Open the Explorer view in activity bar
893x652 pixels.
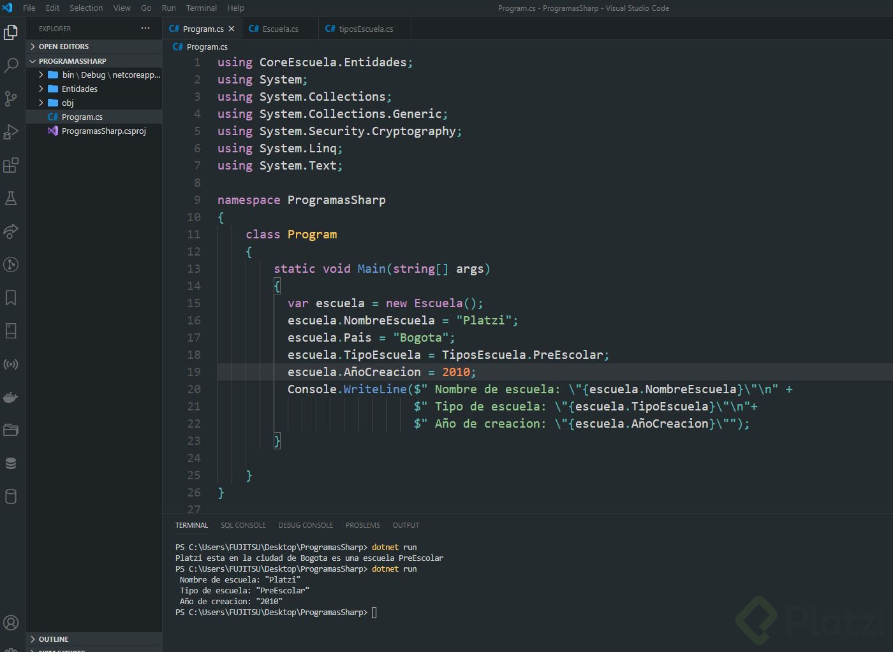pos(11,32)
